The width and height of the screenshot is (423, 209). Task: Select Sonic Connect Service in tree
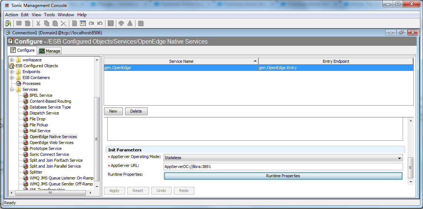click(49, 155)
